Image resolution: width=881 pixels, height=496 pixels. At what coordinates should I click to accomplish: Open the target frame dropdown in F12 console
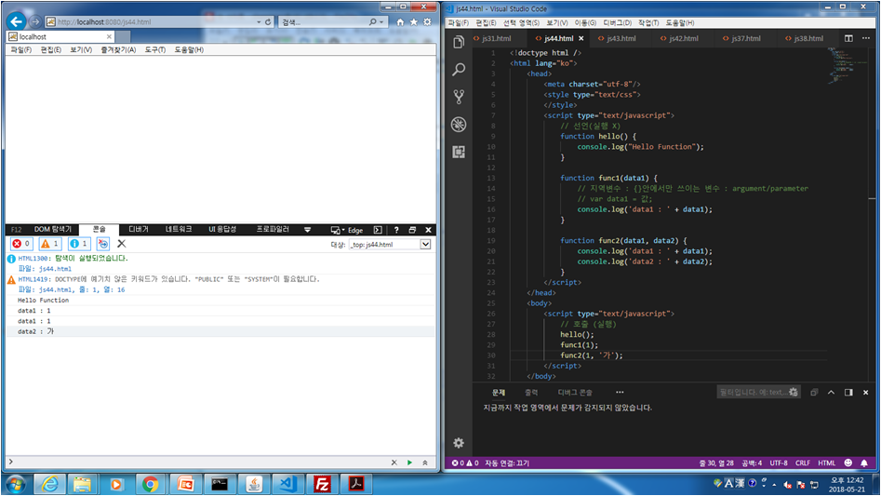425,245
